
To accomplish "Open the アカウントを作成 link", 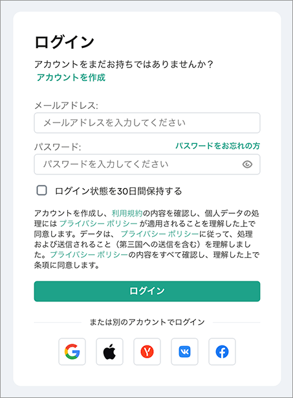I will (x=71, y=77).
